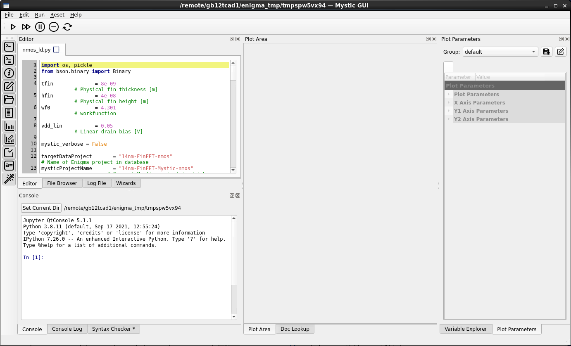571x346 pixels.
Task: Click the circular refresh arrows icon
Action: coord(67,27)
